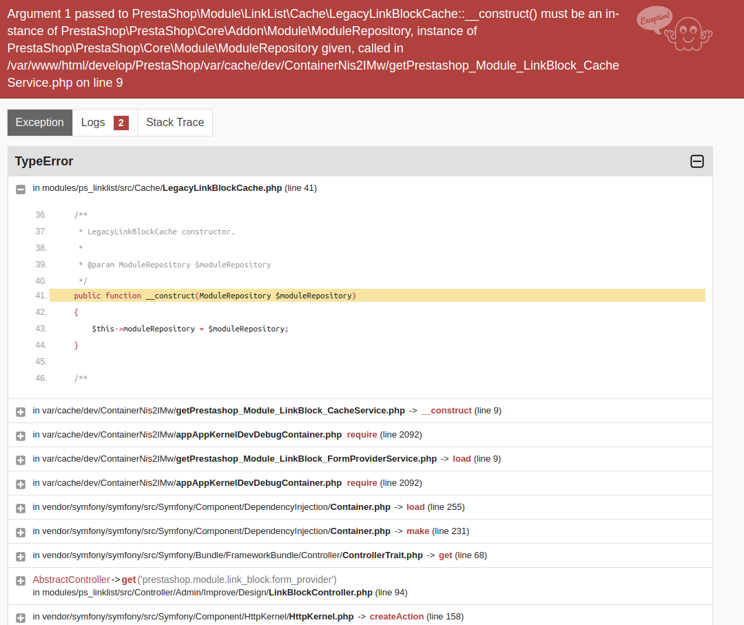The width and height of the screenshot is (744, 625).
Task: Click plus icon beside HttpKernel.php createAction frame
Action: click(20, 617)
